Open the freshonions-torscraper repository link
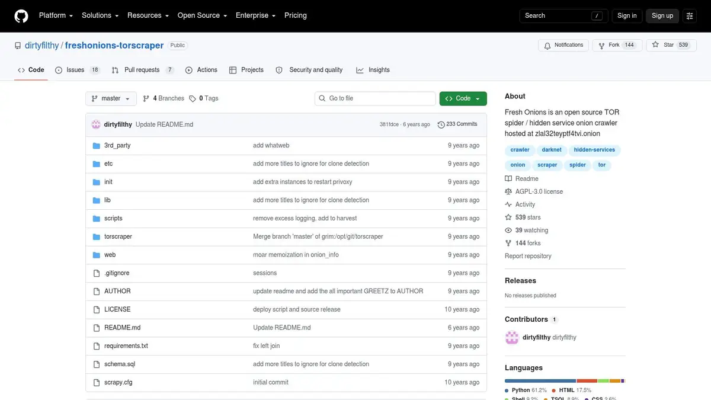This screenshot has height=400, width=711. [114, 45]
